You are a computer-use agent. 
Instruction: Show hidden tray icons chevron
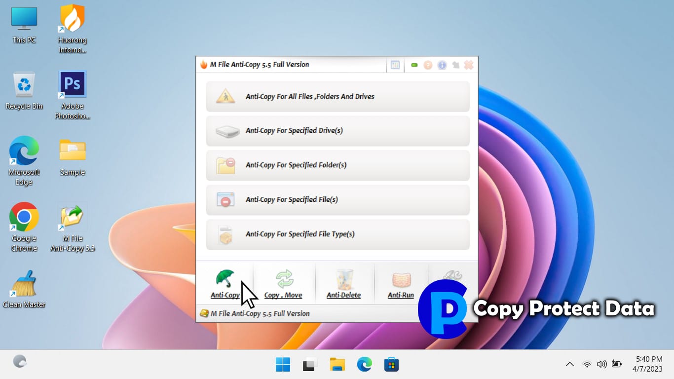[x=569, y=364]
